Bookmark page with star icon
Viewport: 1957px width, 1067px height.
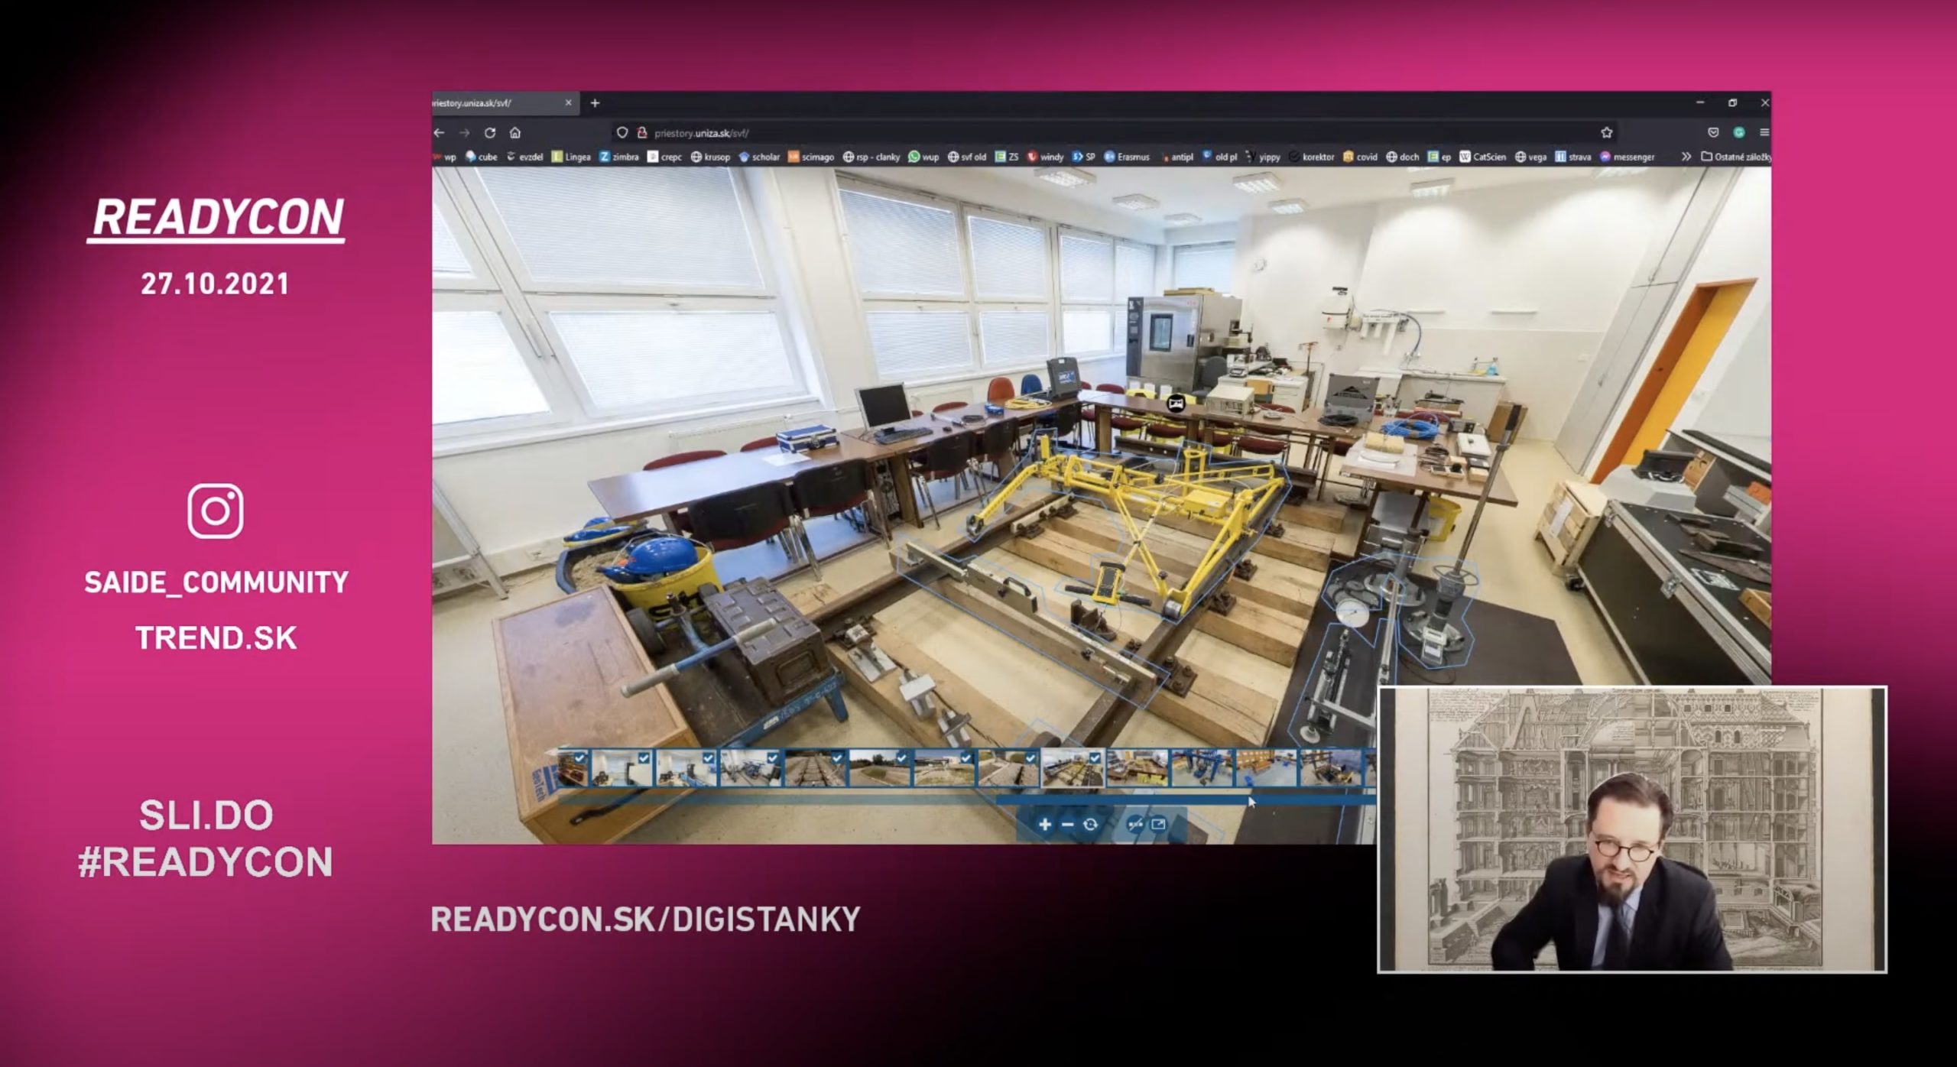click(x=1606, y=132)
